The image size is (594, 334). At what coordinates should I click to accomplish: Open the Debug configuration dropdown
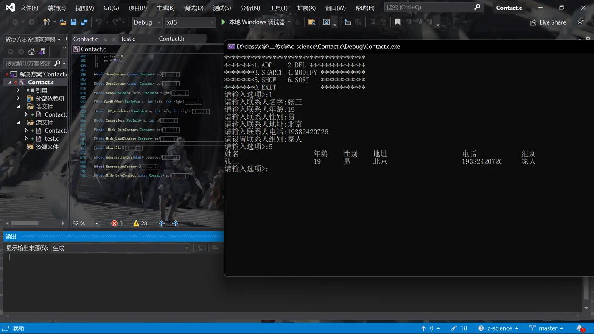click(x=147, y=22)
